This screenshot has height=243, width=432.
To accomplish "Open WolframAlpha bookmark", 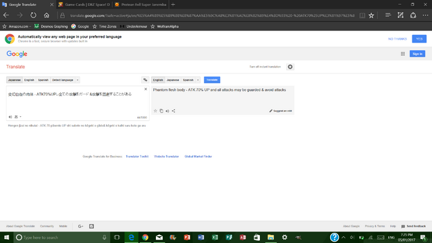I will [165, 26].
